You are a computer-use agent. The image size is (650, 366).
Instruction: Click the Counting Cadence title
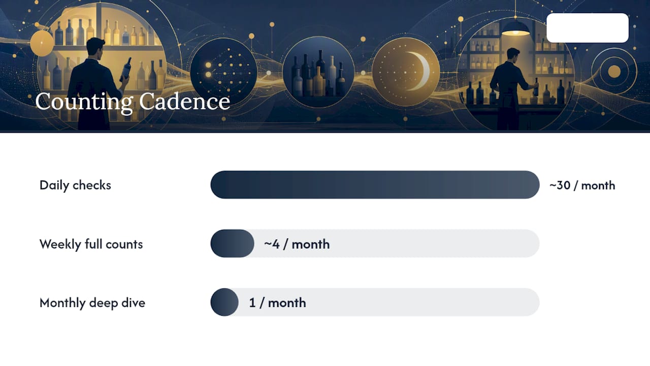[133, 102]
